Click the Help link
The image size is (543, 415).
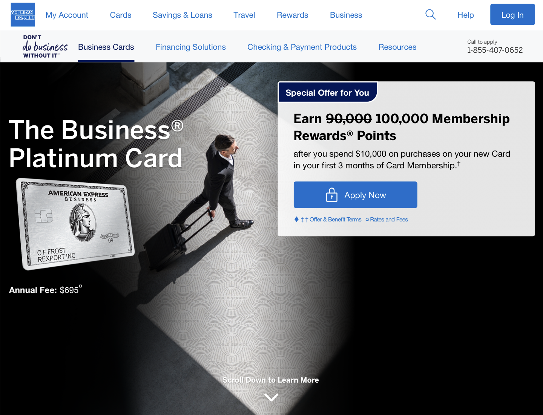coord(466,15)
